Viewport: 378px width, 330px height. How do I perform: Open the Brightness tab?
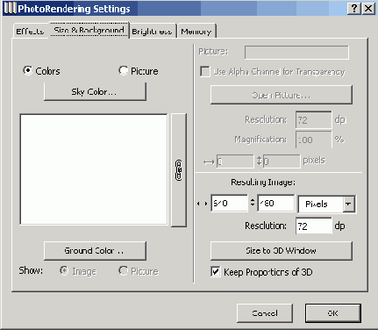coord(152,32)
